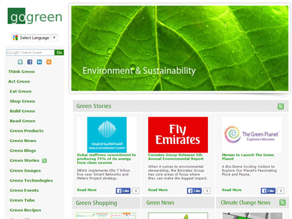Like the Dubai clean energy story
The width and height of the screenshot is (292, 219).
click(x=123, y=191)
